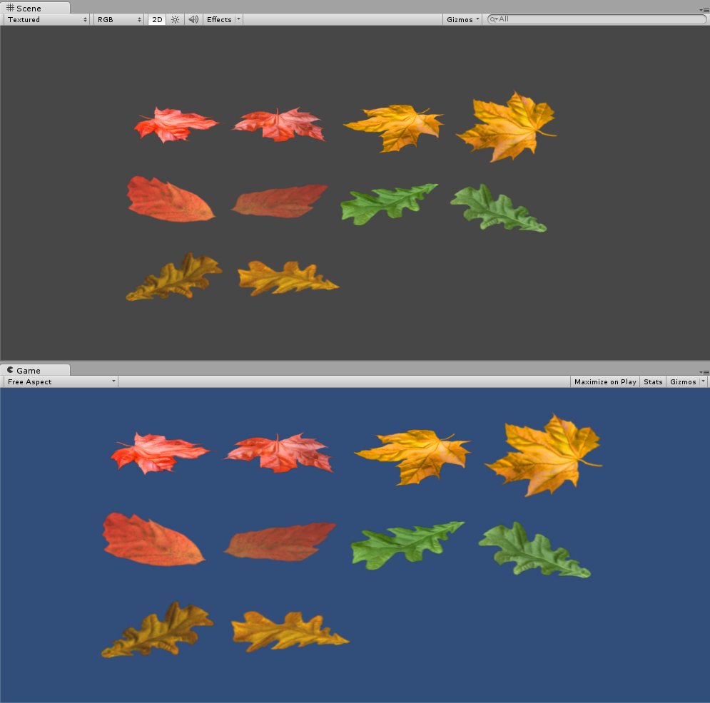
Task: Open the RGB render mode dropdown
Action: (x=116, y=19)
